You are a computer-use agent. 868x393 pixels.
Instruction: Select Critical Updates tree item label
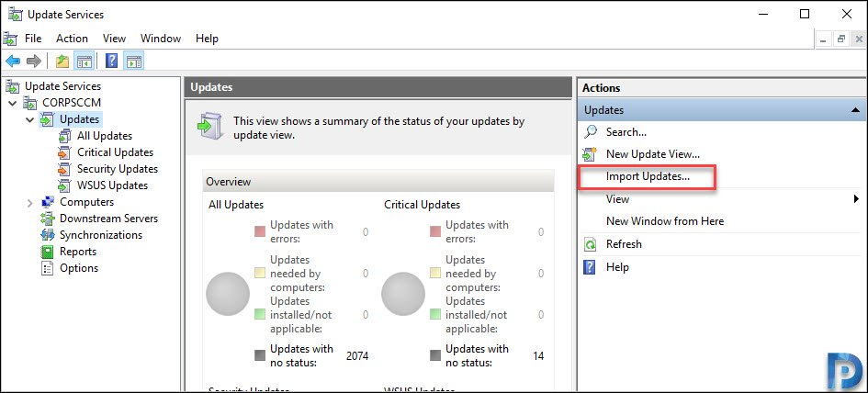115,152
